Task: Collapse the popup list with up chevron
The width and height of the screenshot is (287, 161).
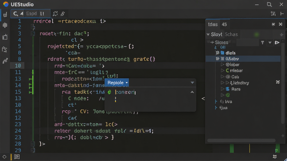Action: click(192, 92)
